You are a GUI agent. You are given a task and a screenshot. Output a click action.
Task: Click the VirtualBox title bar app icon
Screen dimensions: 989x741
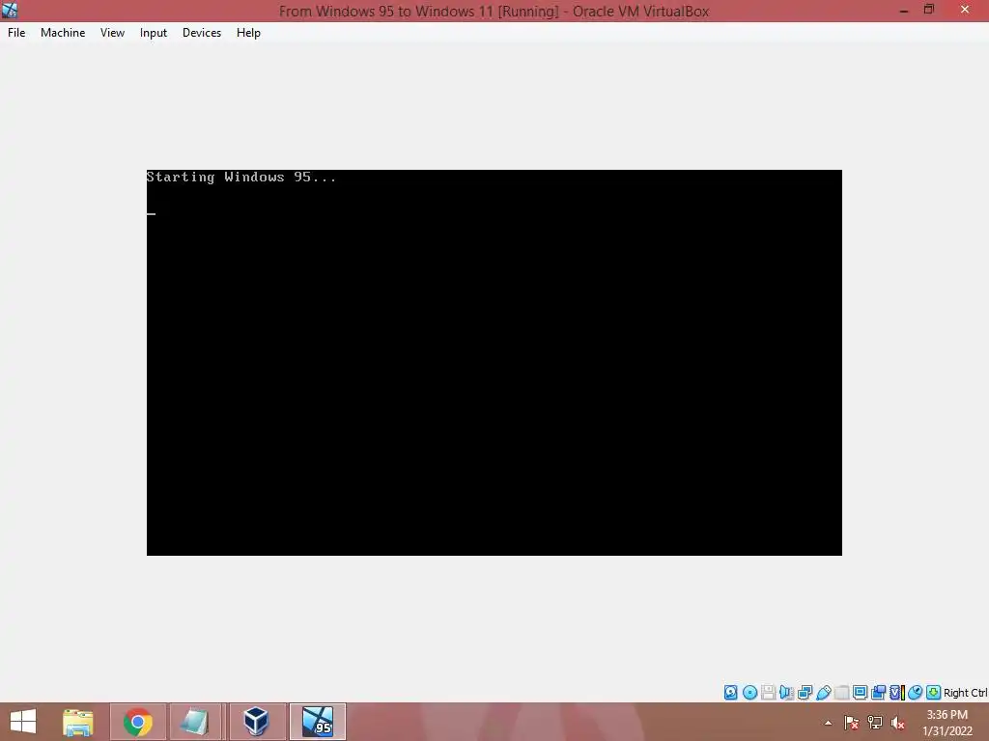pos(10,10)
